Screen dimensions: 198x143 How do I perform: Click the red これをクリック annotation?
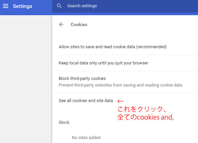[x=142, y=109]
